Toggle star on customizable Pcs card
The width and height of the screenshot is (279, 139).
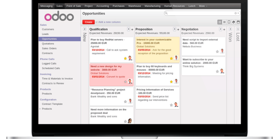point(171,58)
